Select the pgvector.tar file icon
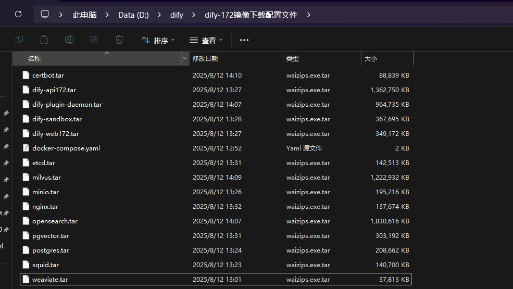This screenshot has width=513, height=289. tap(26, 236)
